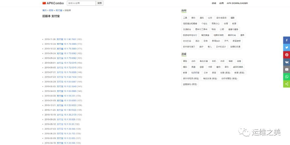Screen dimensions: 290x145
Task: Select the 地图和导航 app category tag
Action: point(219,35)
